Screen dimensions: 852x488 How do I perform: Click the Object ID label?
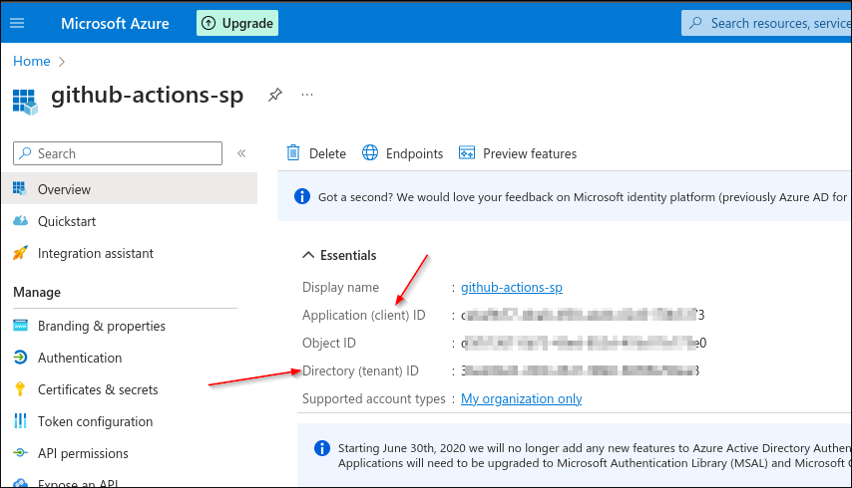click(x=329, y=344)
